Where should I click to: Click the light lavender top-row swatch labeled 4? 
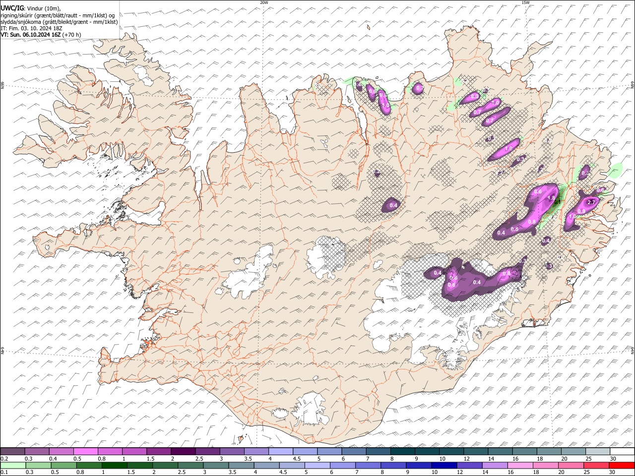pyautogui.click(x=281, y=452)
